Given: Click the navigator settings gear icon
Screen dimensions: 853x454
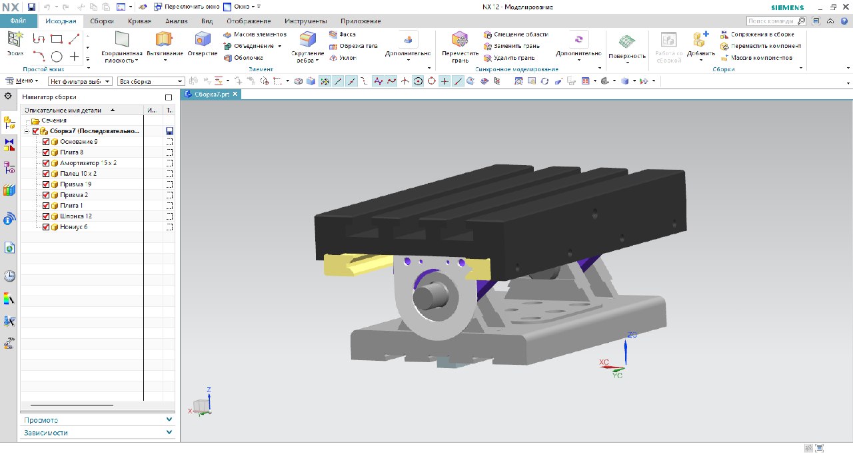Looking at the screenshot, I should click(x=8, y=97).
